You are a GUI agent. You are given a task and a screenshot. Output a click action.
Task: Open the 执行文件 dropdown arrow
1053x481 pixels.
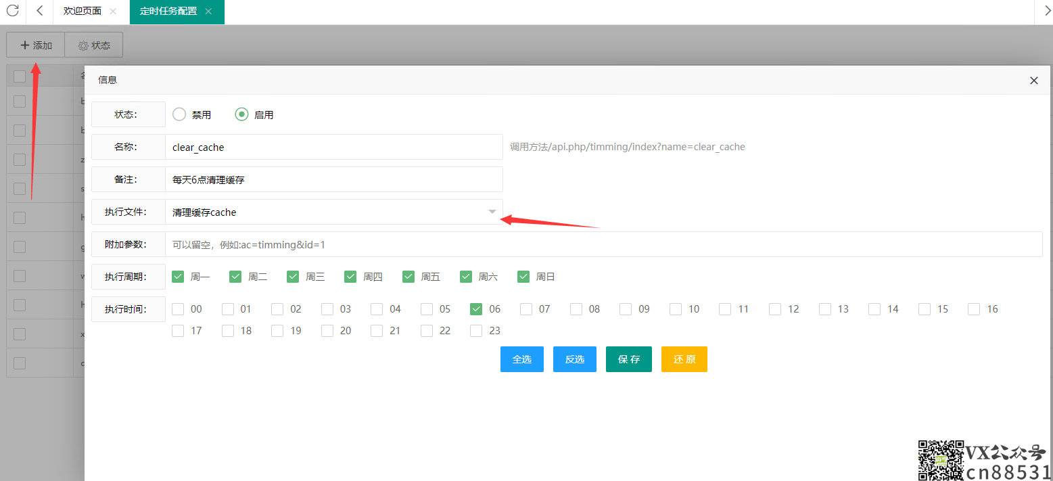point(492,212)
